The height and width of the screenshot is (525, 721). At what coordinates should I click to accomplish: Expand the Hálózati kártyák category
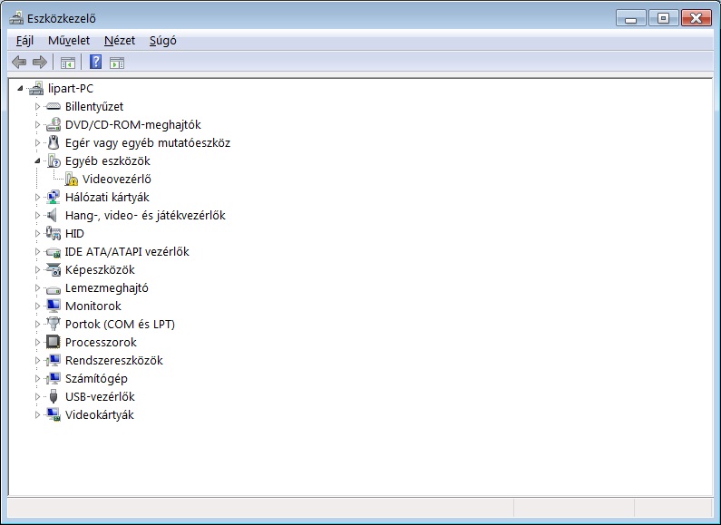tap(38, 198)
